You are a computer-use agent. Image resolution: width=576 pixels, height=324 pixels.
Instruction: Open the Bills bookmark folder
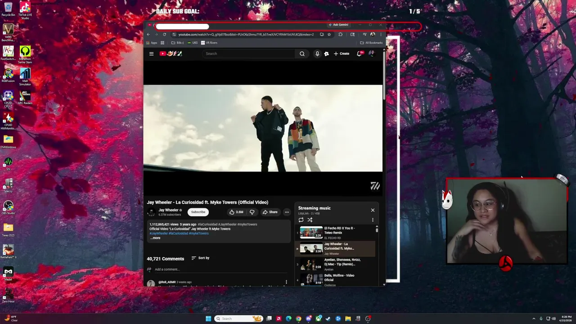[177, 43]
